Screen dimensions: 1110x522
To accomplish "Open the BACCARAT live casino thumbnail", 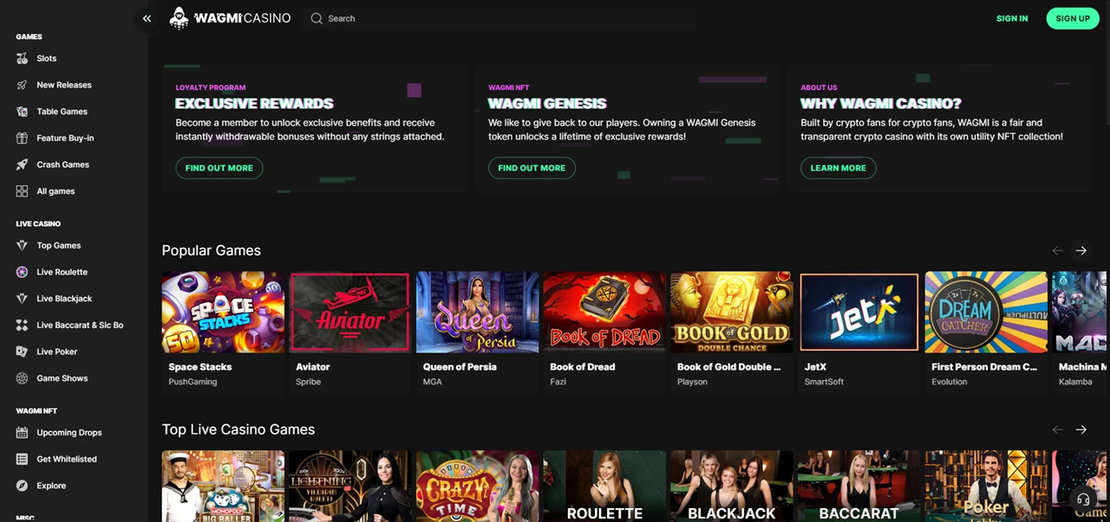I will point(859,486).
